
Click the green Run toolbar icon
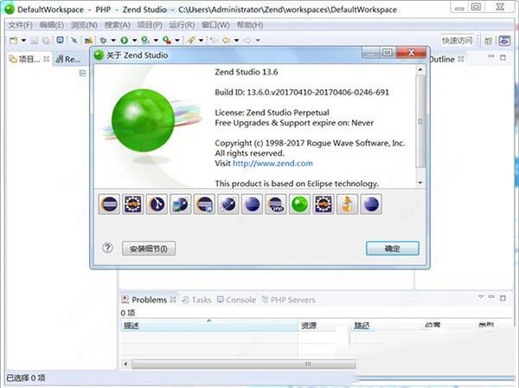coord(125,41)
